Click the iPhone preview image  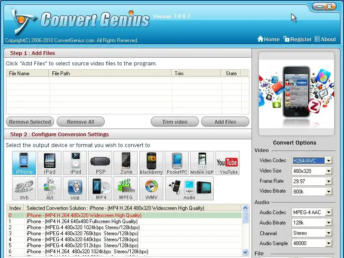(x=296, y=94)
